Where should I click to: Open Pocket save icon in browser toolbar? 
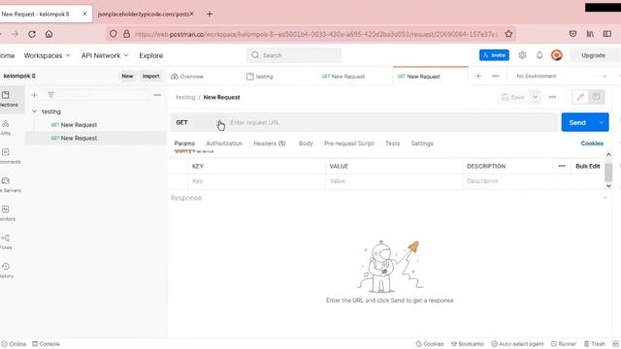pos(572,34)
